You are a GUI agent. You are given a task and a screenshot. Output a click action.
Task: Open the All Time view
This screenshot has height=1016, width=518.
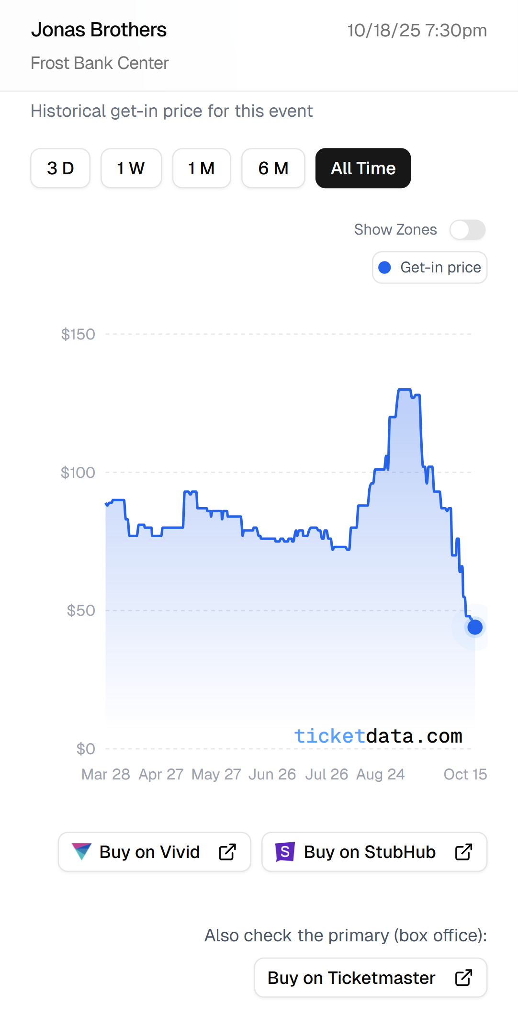coord(362,168)
